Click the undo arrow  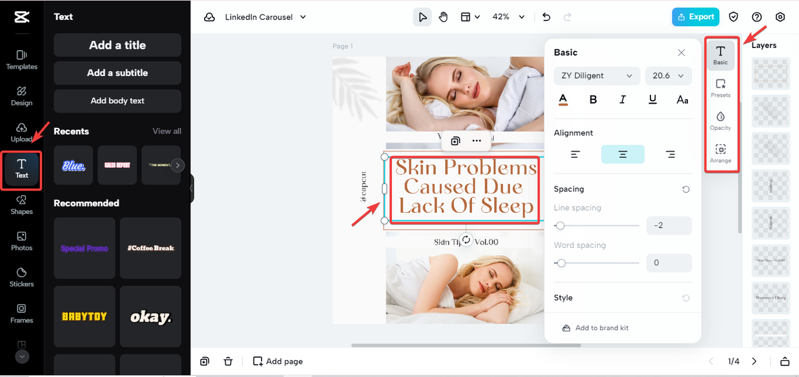tap(546, 17)
